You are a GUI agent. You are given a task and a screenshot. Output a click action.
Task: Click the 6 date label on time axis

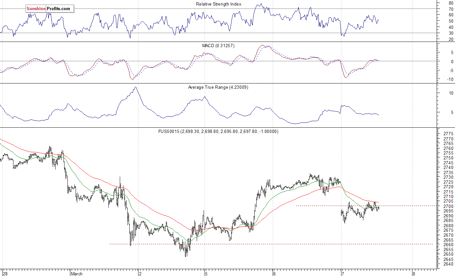274,274
